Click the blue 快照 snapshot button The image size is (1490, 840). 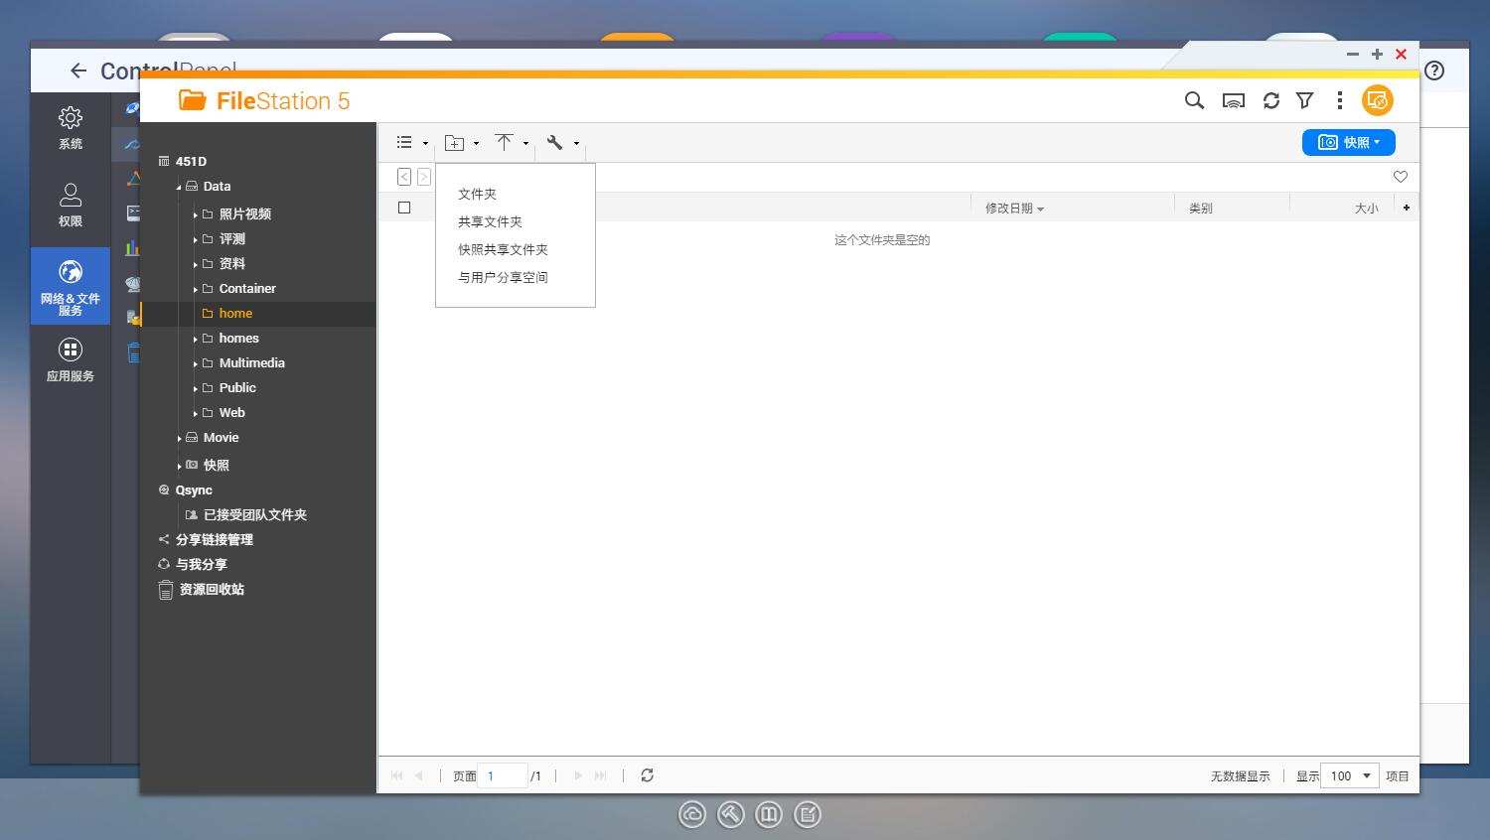coord(1348,142)
